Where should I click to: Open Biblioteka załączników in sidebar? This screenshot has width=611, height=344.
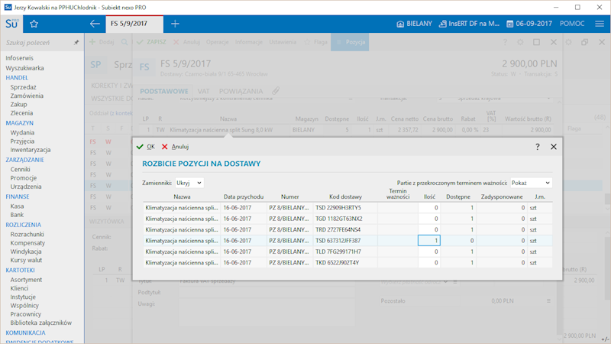click(x=41, y=323)
